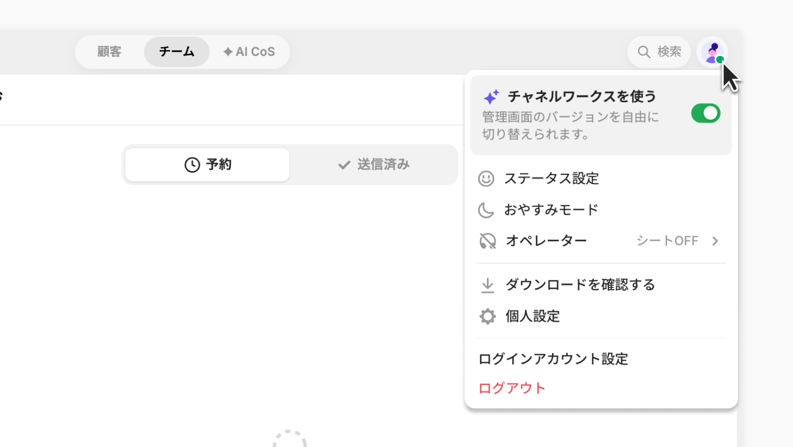Click the smiley icon beside ステータス設定

tap(486, 179)
